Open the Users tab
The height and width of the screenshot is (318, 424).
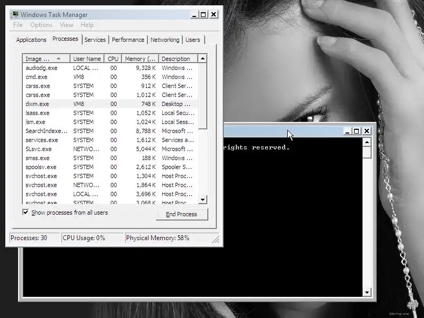point(193,40)
